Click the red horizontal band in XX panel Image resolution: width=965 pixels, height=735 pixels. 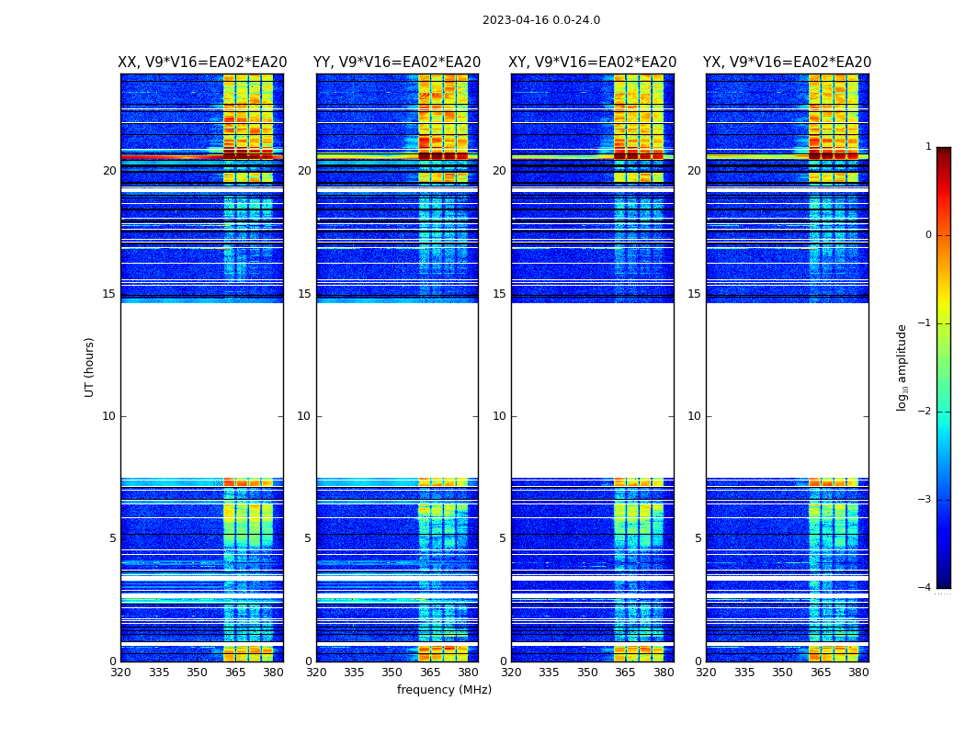[202, 157]
